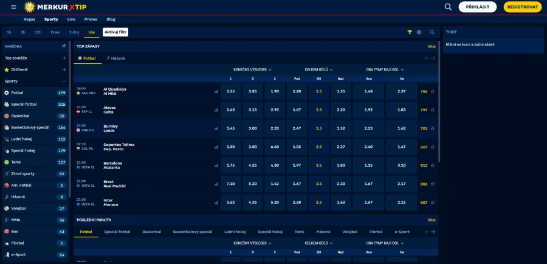Open Zimní sporty category in sidebar
This screenshot has width=547, height=264.
[x=35, y=173]
